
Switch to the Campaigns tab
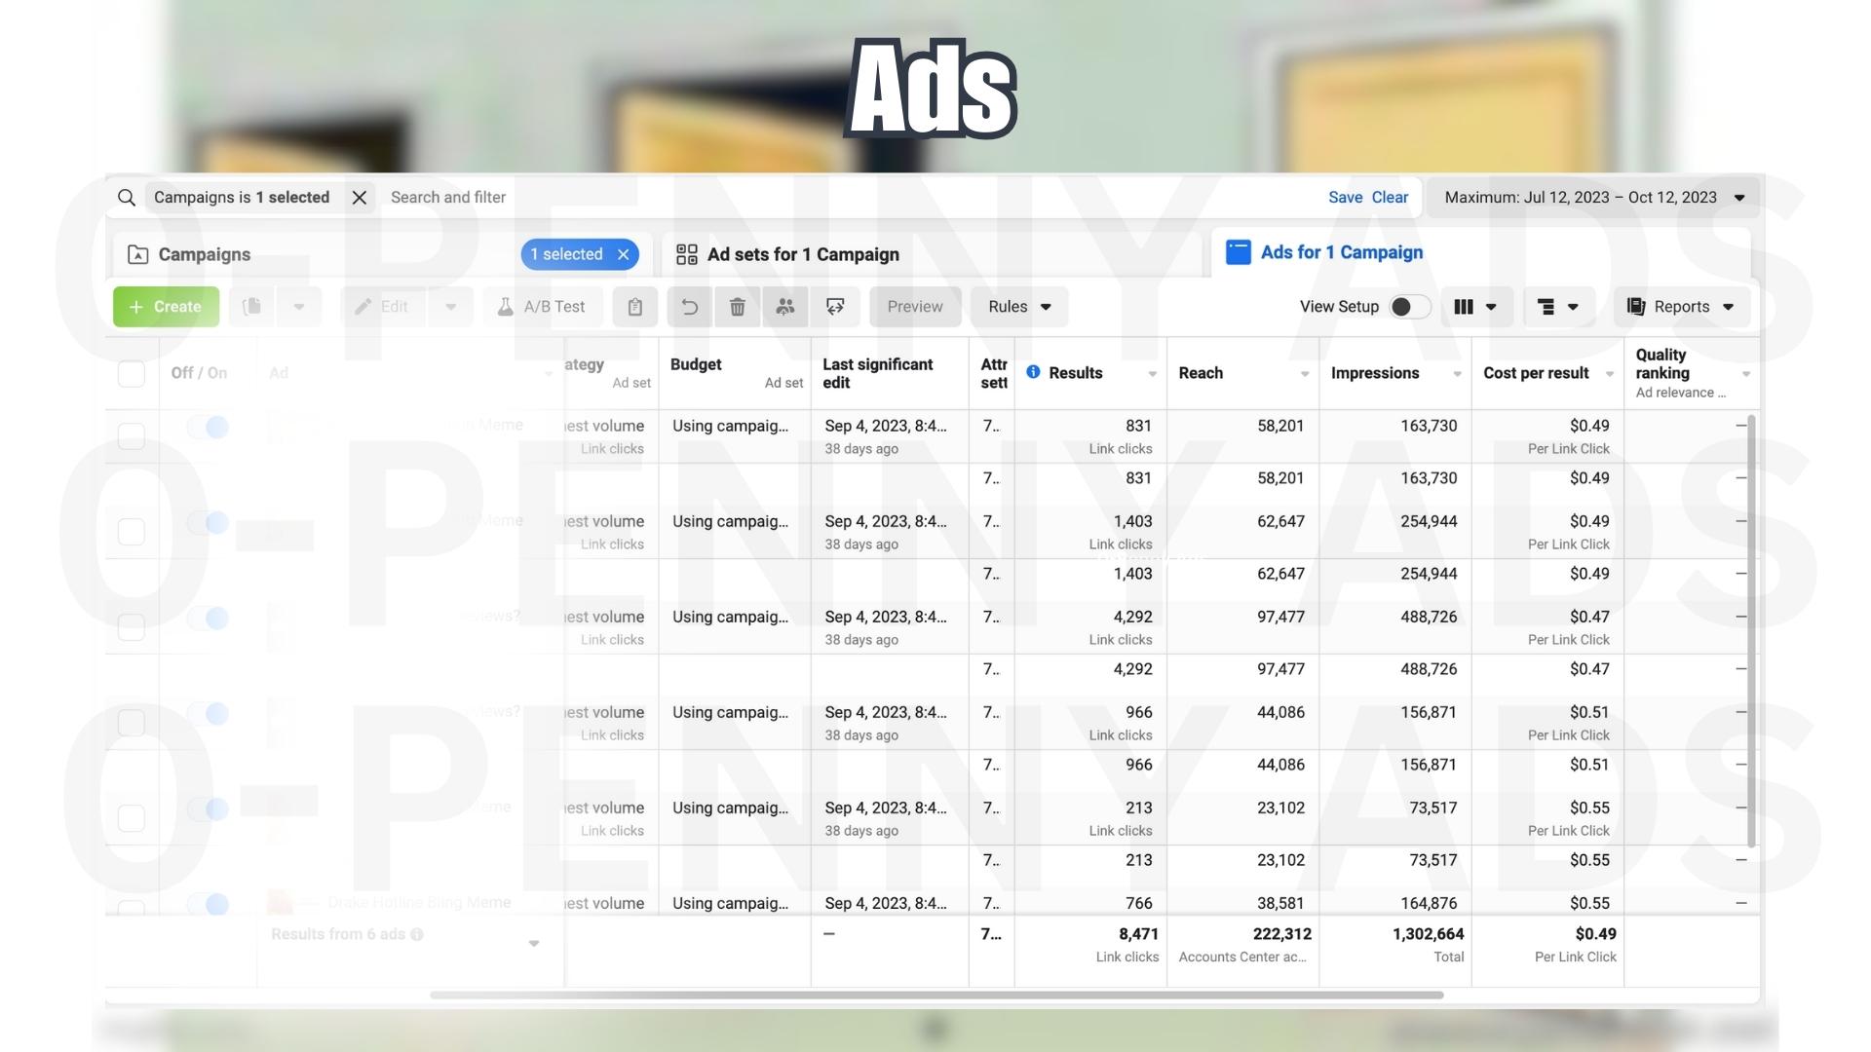[x=204, y=254]
